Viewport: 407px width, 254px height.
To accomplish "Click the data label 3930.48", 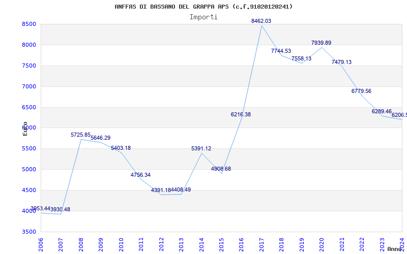I will (60, 210).
